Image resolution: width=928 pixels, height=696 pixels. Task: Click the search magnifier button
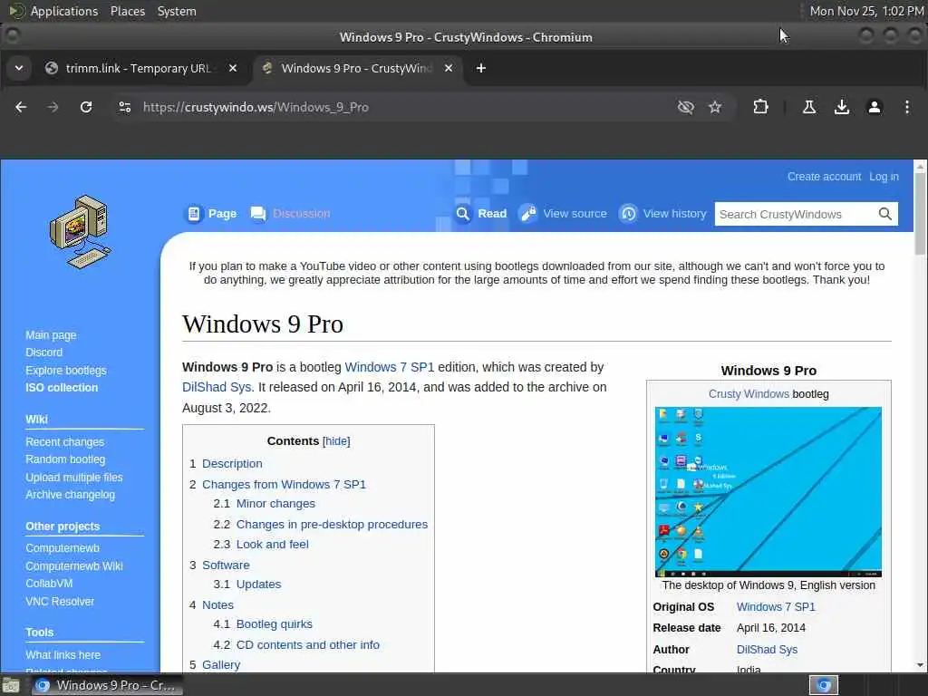tap(884, 214)
